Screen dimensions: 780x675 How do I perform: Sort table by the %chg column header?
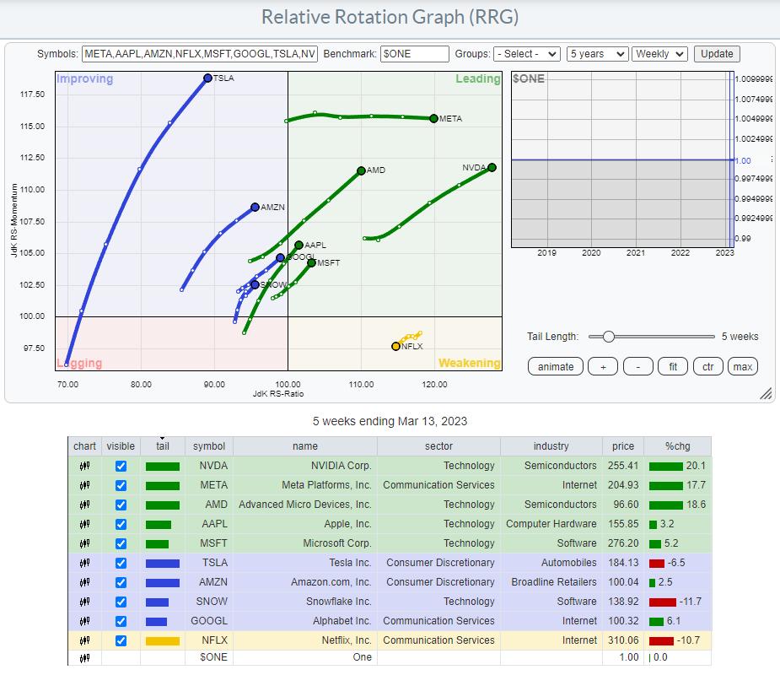[x=676, y=446]
